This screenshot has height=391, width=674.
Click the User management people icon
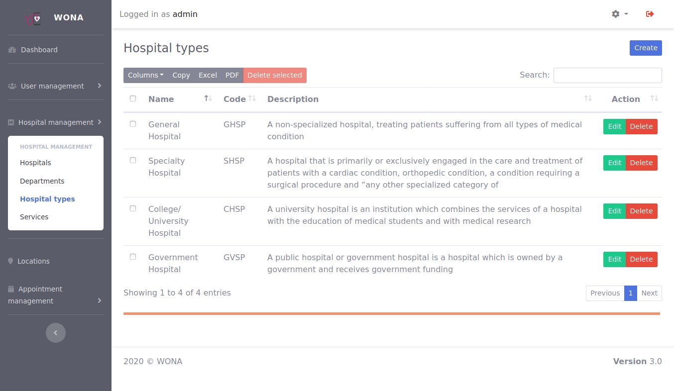coord(12,86)
